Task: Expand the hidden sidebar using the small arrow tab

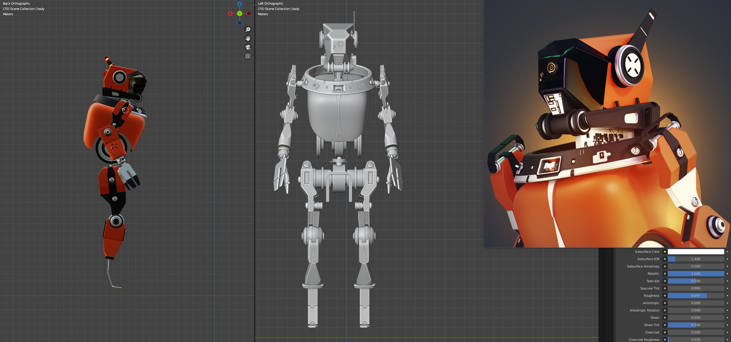Action: tap(254, 5)
